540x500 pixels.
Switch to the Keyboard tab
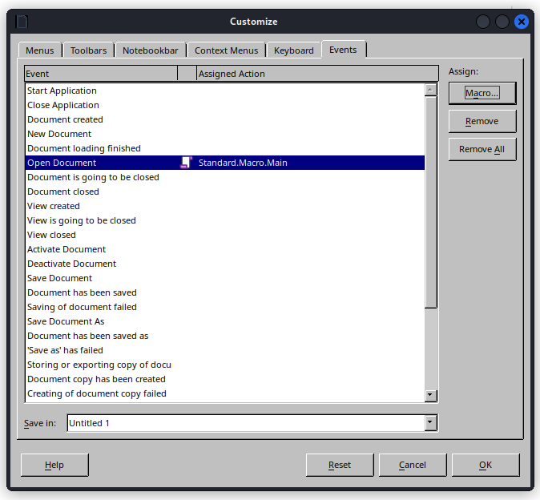(293, 50)
